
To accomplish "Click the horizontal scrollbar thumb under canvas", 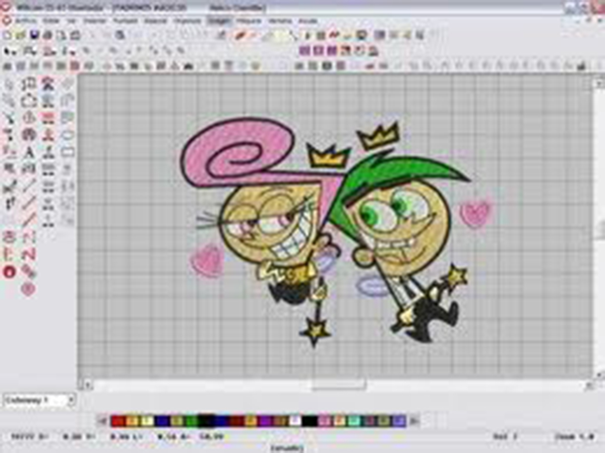I will (x=338, y=385).
